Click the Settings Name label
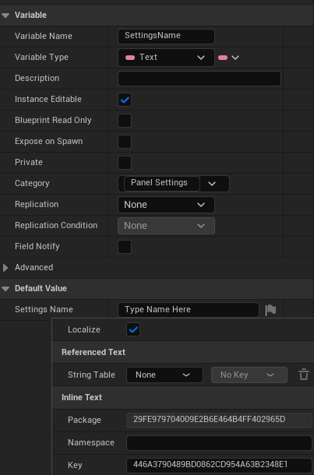The height and width of the screenshot is (475, 314). coord(44,310)
